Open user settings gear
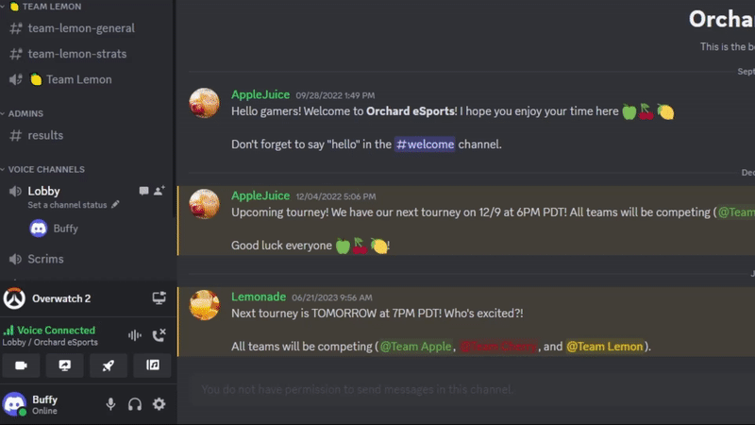 159,404
